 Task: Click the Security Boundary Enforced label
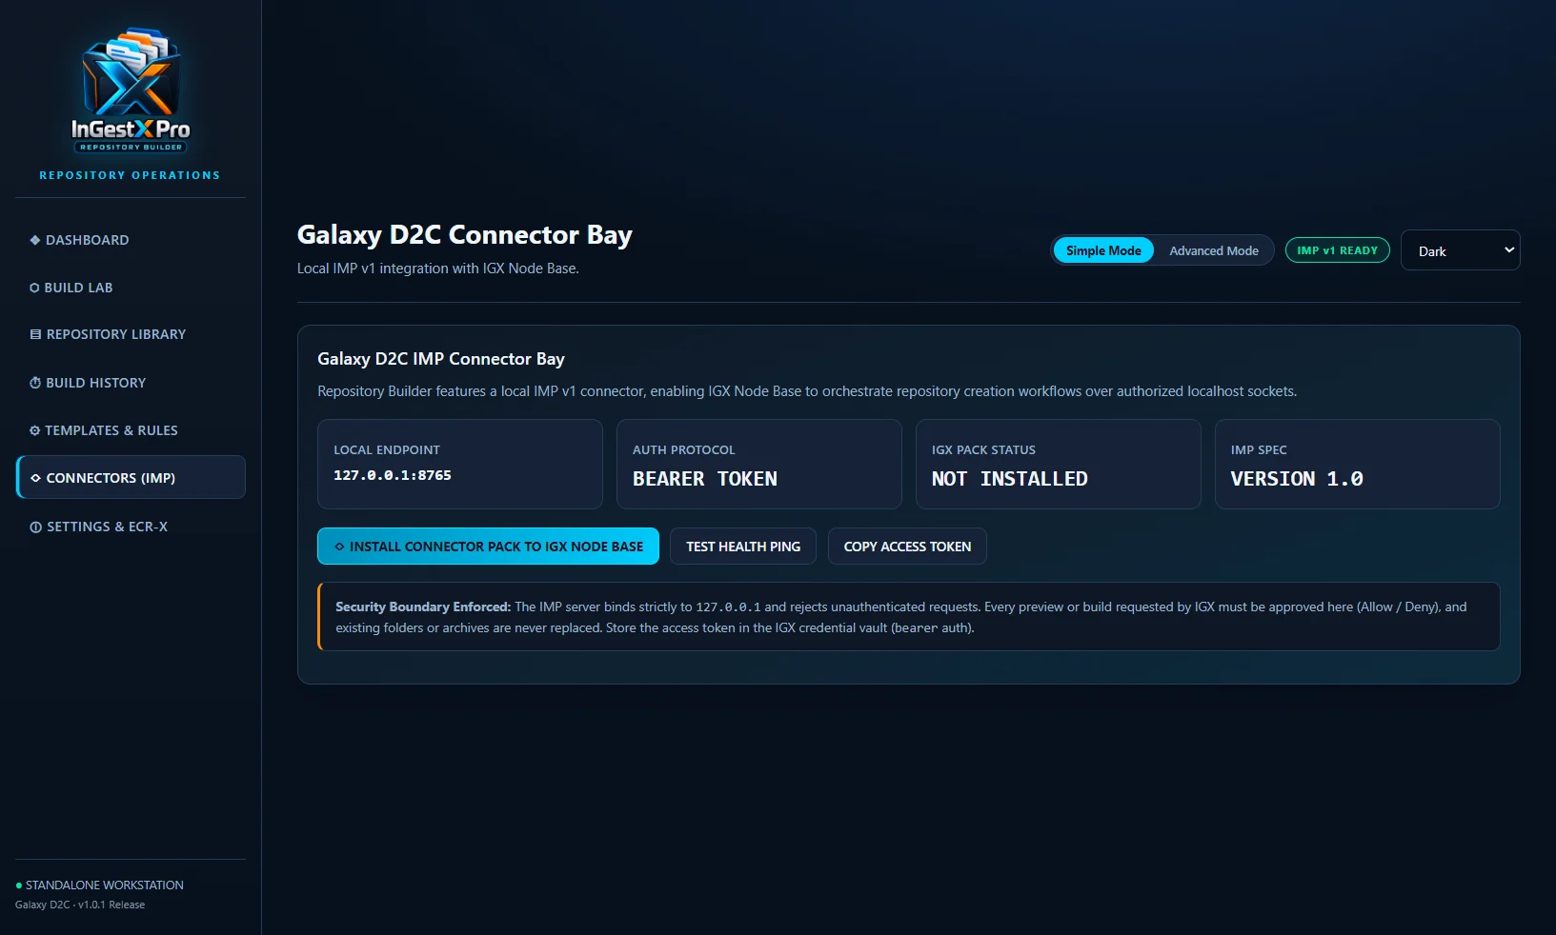[423, 607]
